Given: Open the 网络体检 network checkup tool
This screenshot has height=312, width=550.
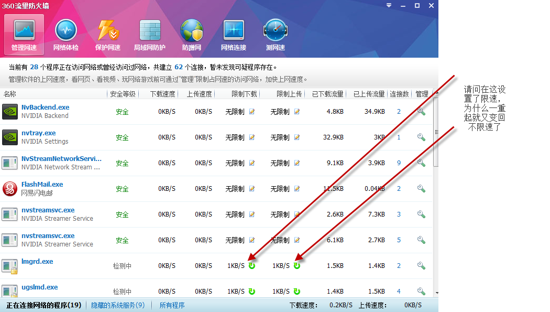Looking at the screenshot, I should tap(66, 35).
